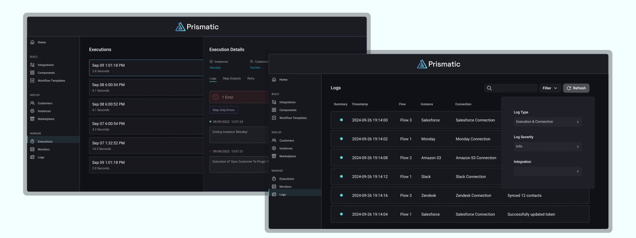Open Marketplace store icon in Logs window
The width and height of the screenshot is (636, 238).
[274, 156]
